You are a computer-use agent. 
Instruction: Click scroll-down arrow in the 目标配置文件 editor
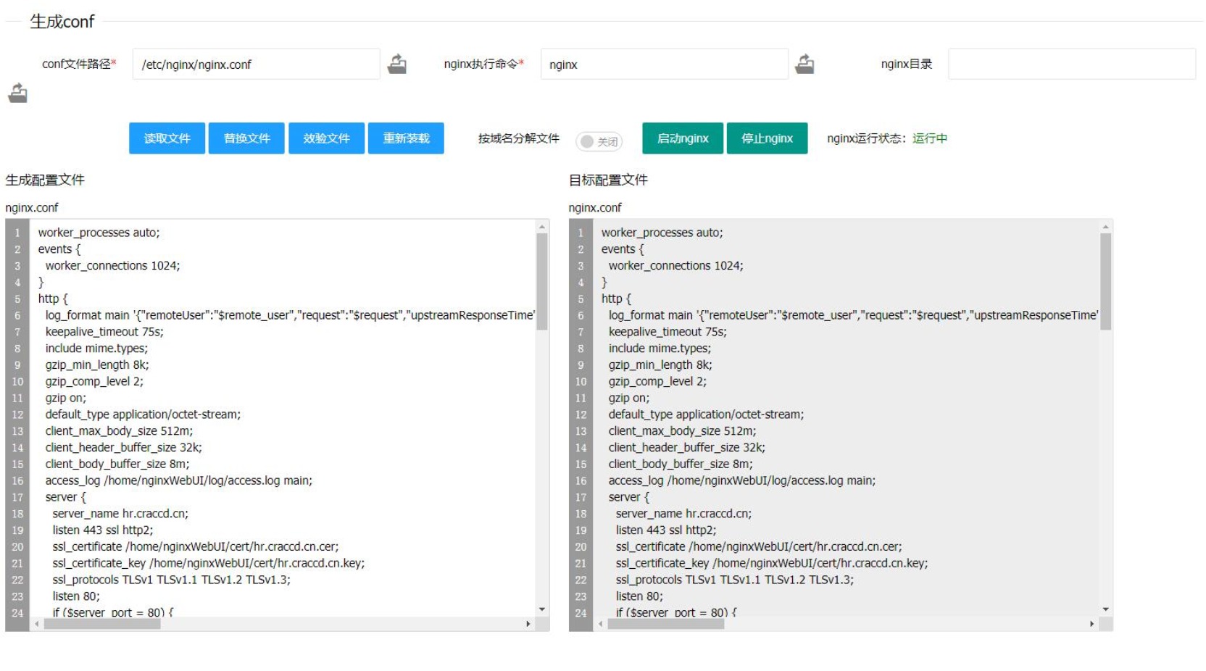(1105, 609)
